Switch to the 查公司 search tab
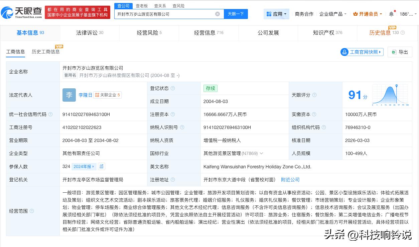This screenshot has height=247, width=419. click(123, 6)
